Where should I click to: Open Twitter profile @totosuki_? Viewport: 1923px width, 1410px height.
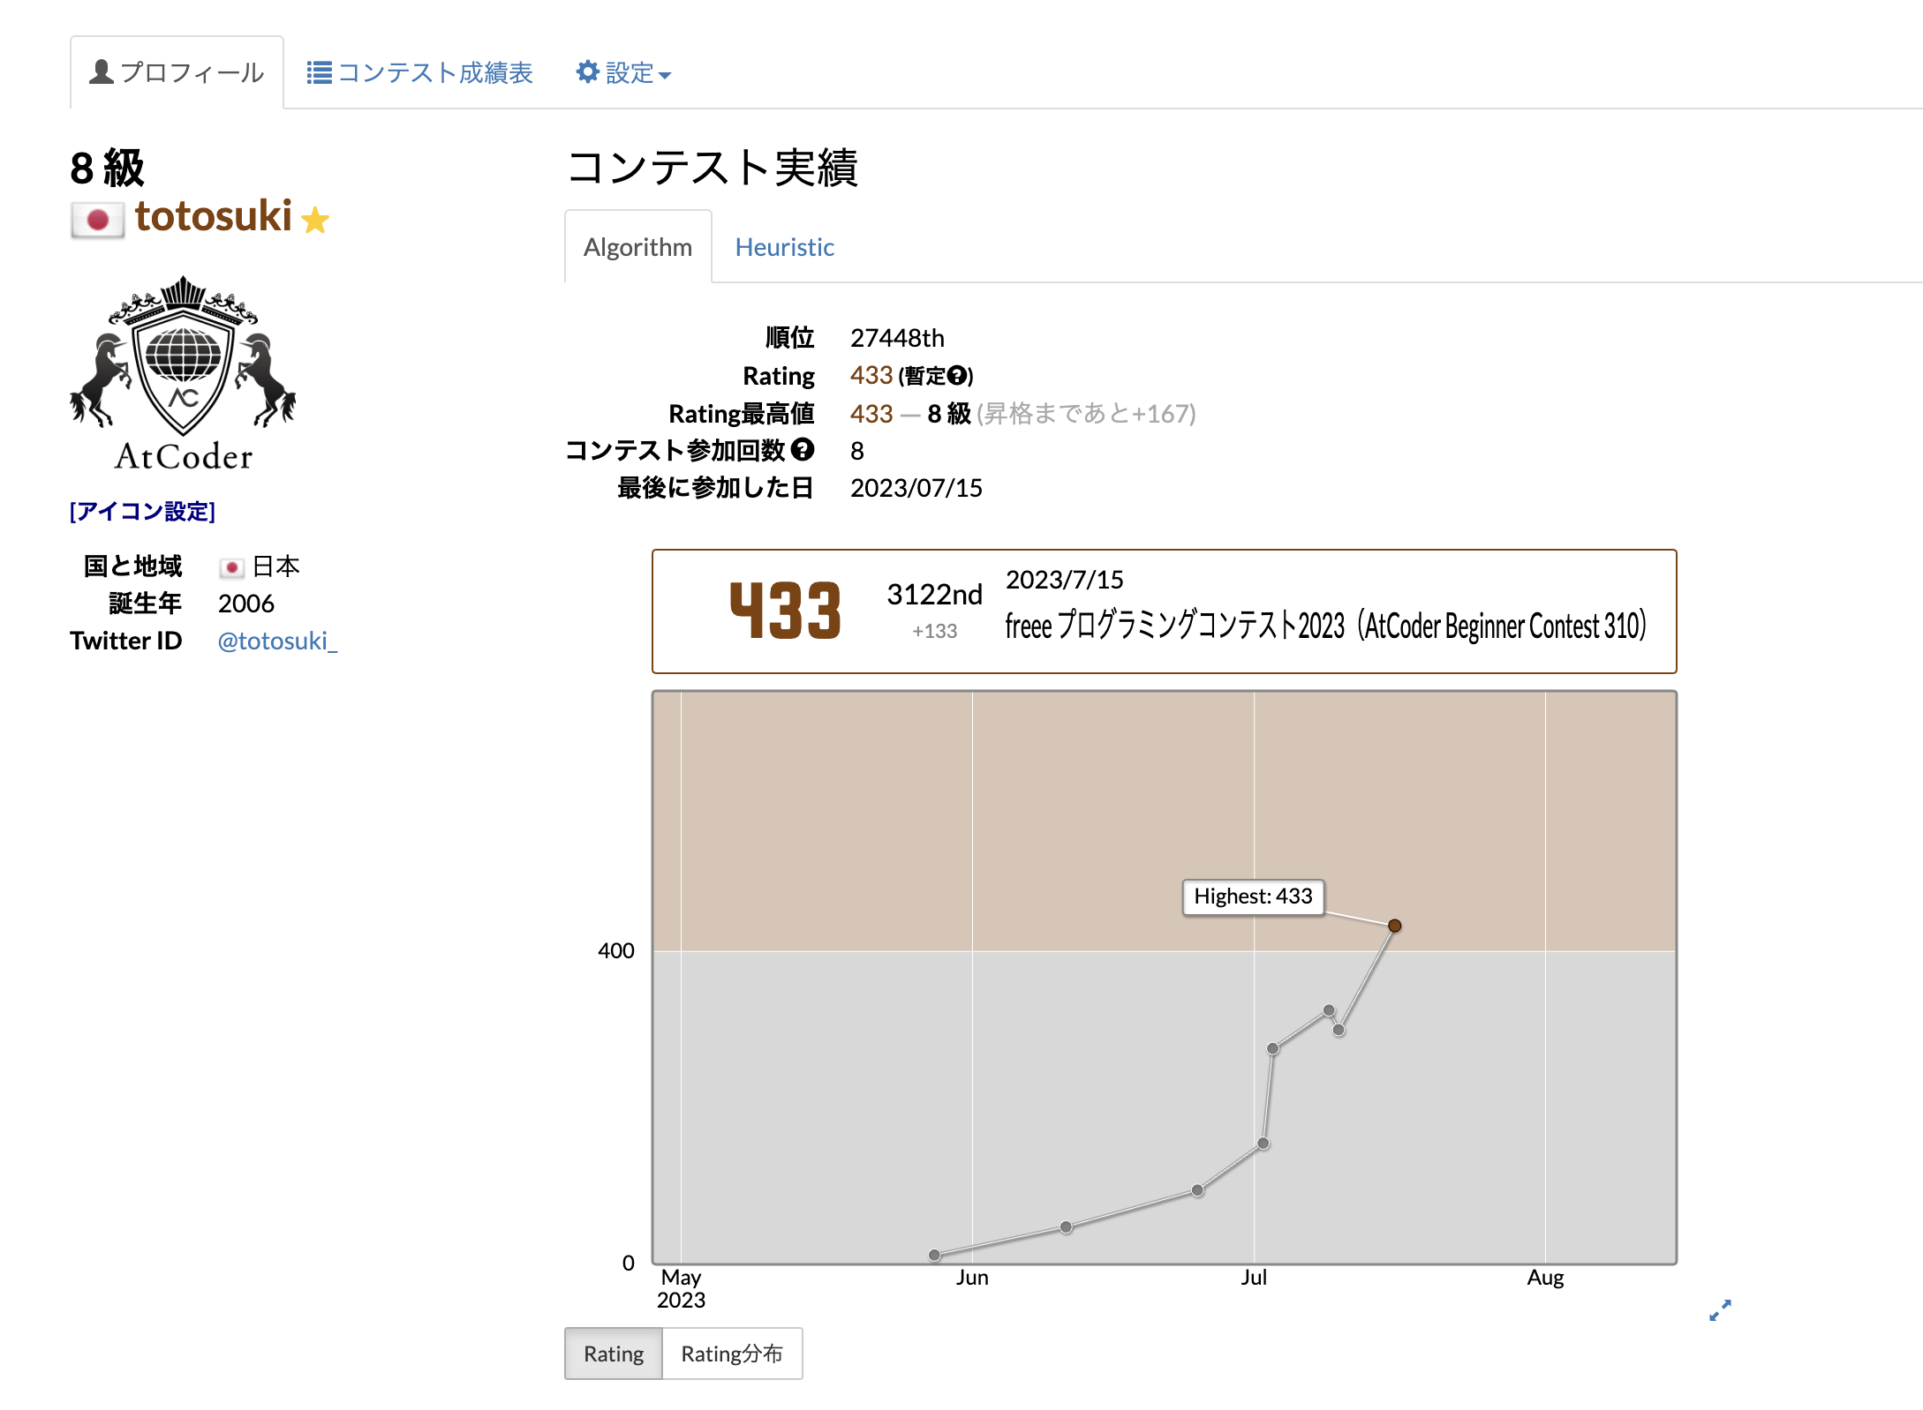point(276,641)
